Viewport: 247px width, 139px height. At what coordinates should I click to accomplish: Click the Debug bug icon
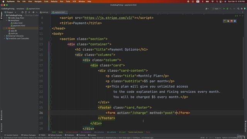pyautogui.click(x=227, y=8)
